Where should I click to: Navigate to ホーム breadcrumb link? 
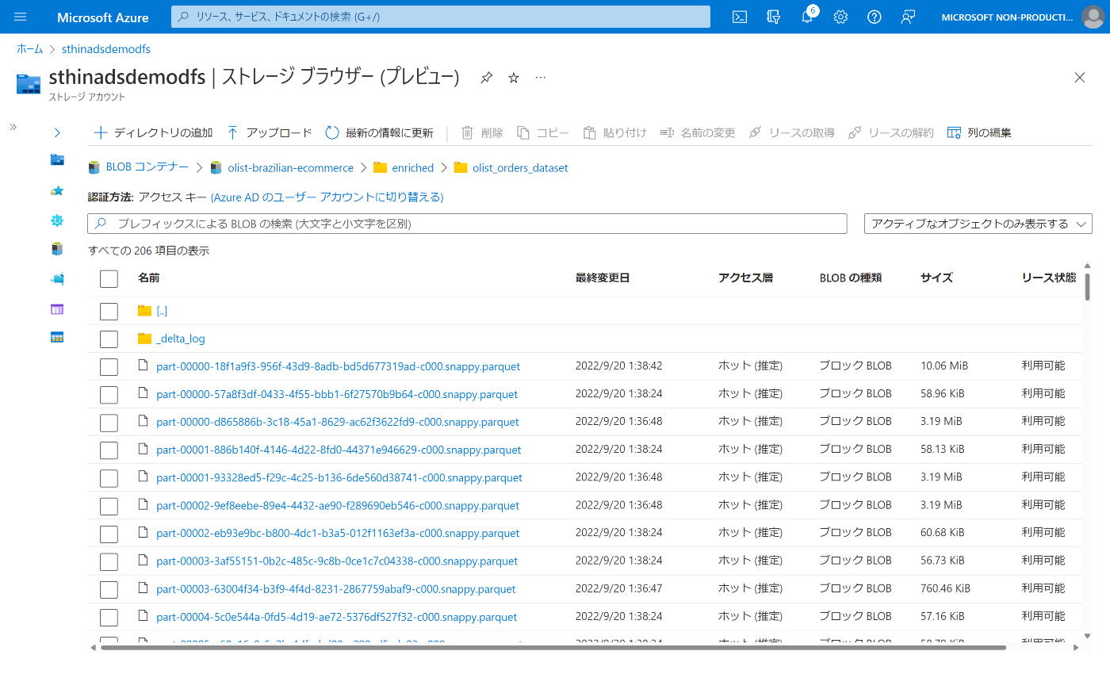click(30, 49)
